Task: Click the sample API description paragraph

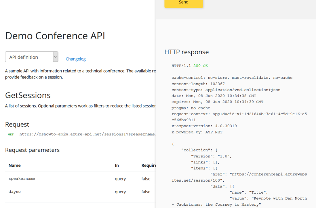Action: click(80, 74)
